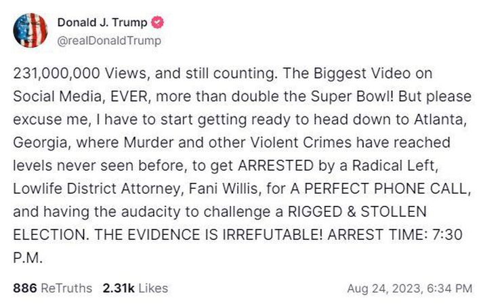The width and height of the screenshot is (483, 304).
Task: Open the Donald J. Trump display name
Action: 102,22
